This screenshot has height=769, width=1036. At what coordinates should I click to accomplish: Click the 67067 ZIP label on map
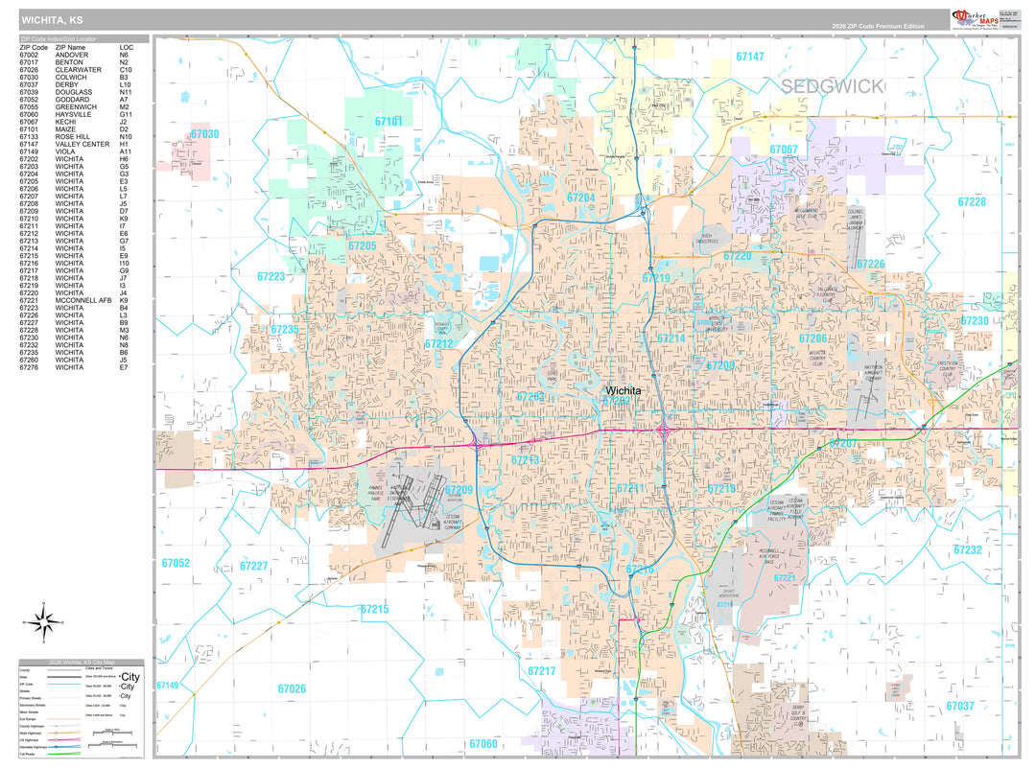pyautogui.click(x=784, y=150)
